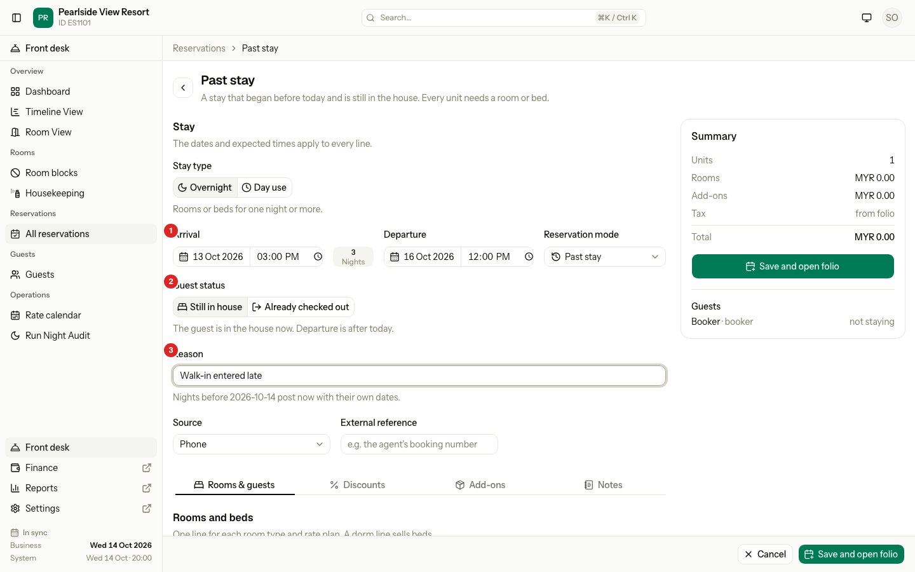Switch to Rooms & guests tab
Image resolution: width=915 pixels, height=572 pixels.
click(x=234, y=485)
